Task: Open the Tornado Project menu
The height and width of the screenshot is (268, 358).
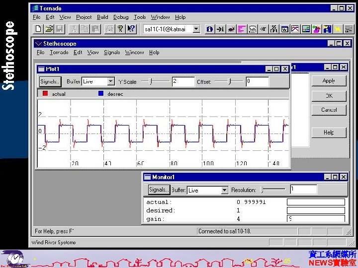Action: 84,17
